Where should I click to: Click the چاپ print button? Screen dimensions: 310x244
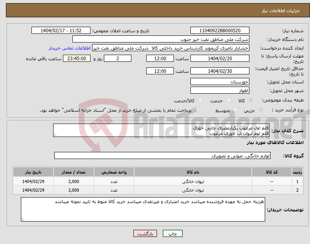click(173, 233)
